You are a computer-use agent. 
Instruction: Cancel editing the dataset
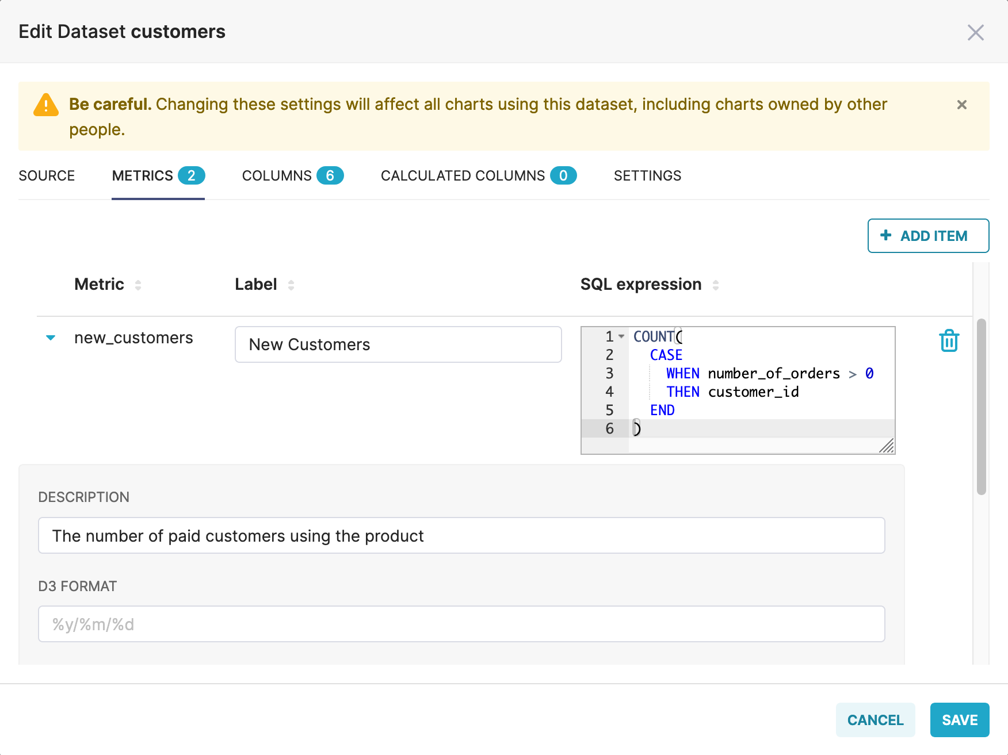coord(875,720)
